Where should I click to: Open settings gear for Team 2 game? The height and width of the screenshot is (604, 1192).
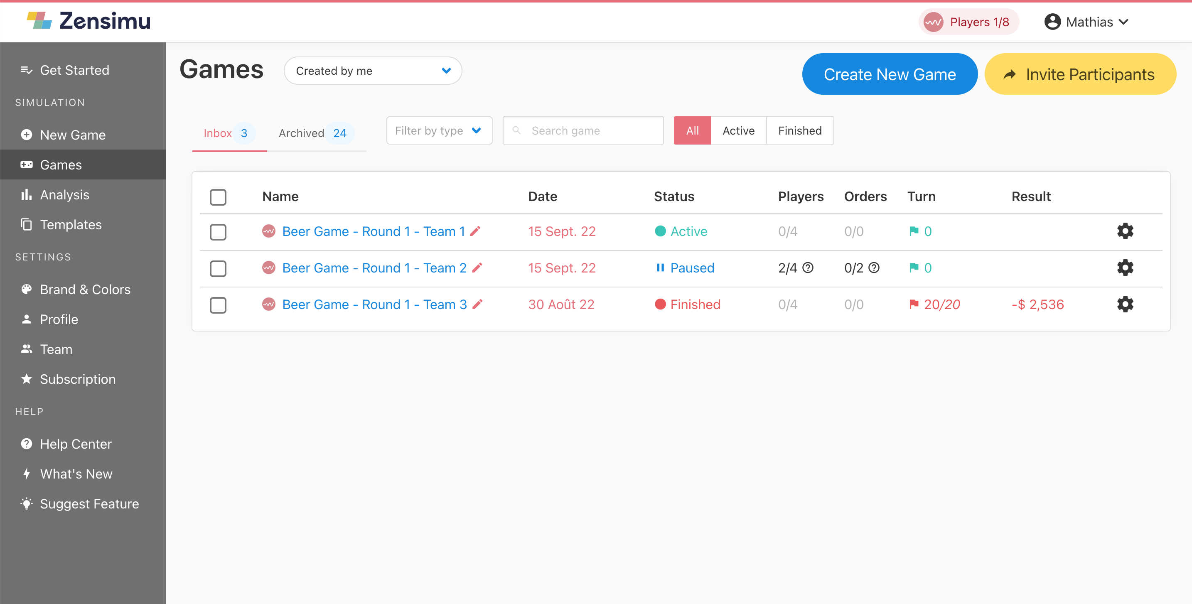1125,268
